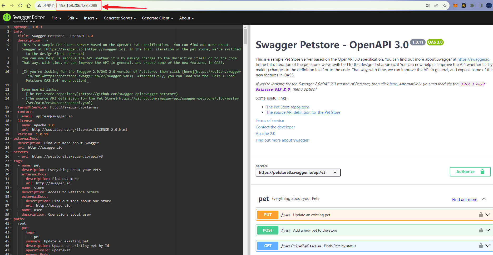The height and width of the screenshot is (255, 493).
Task: Click the browser back arrow
Action: tap(3, 6)
